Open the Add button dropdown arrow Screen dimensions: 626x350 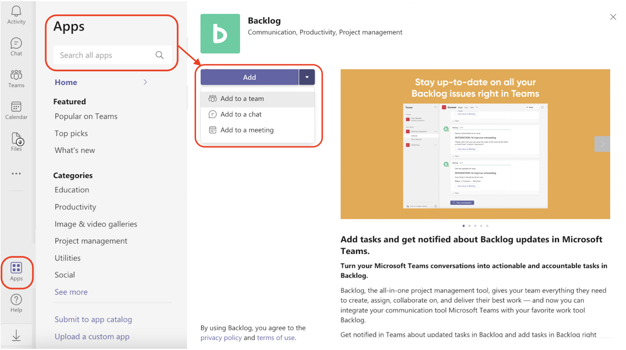[x=307, y=77]
